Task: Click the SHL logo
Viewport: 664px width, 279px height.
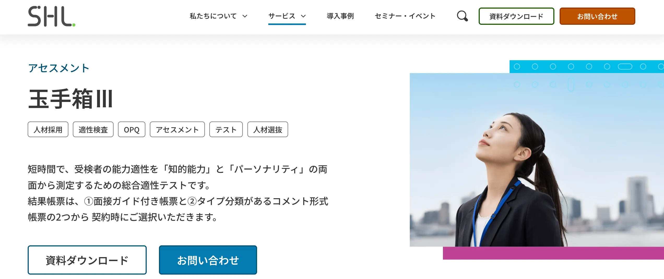Action: coord(52,16)
